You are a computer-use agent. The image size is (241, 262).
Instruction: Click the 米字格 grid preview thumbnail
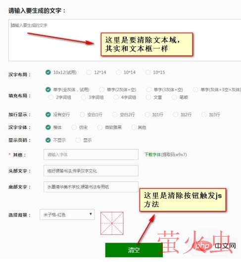(112, 223)
